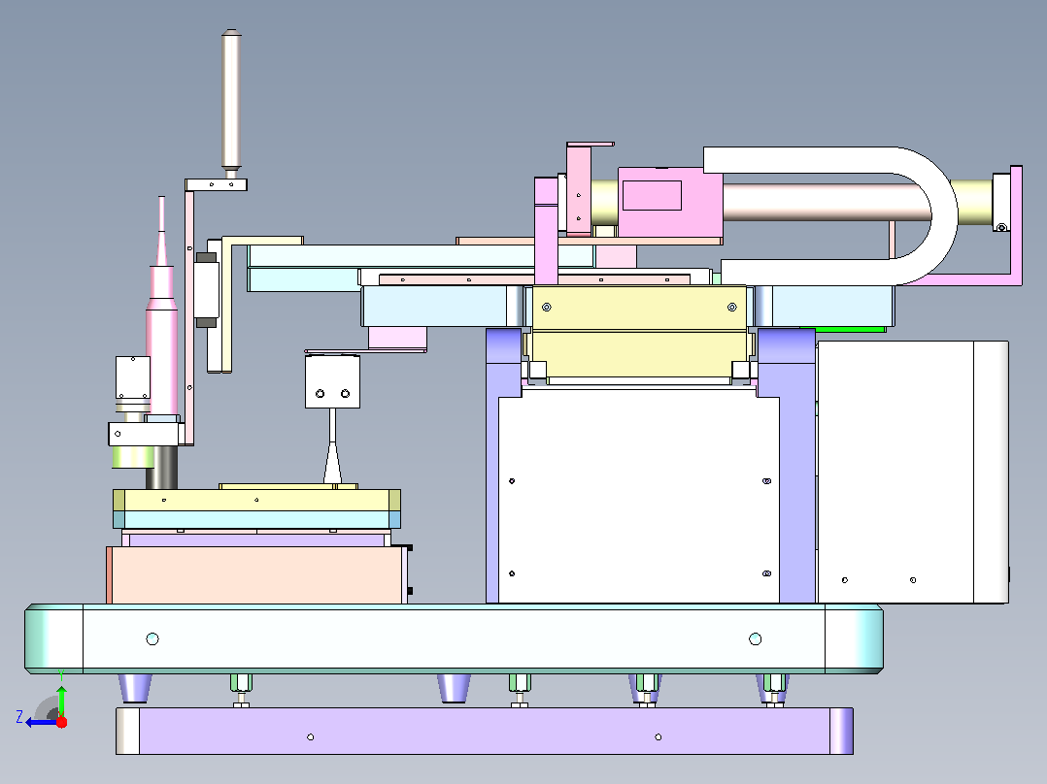Select the white panel with four corner holes
1047x784 pixels.
point(639,497)
